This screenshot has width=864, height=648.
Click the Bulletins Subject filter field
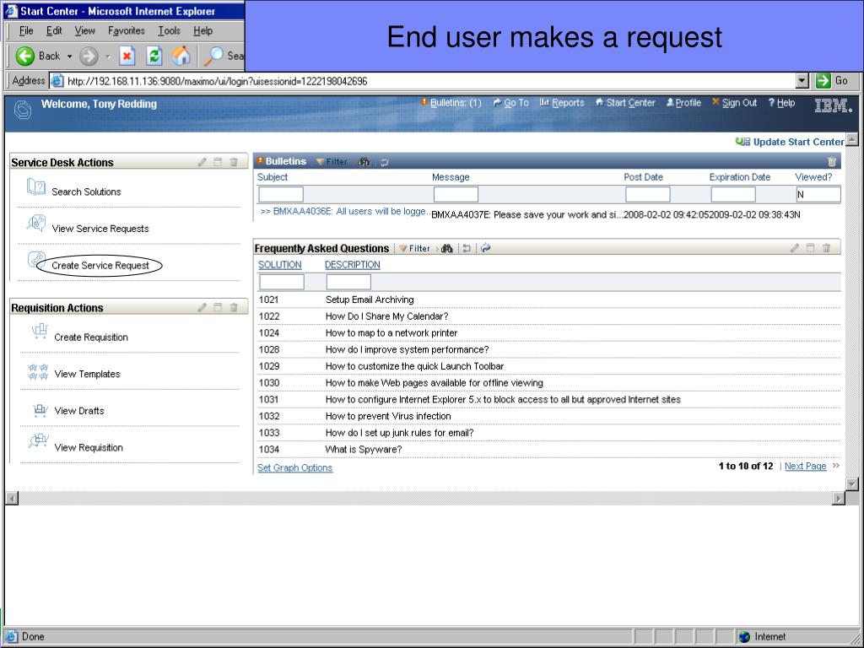pos(281,194)
